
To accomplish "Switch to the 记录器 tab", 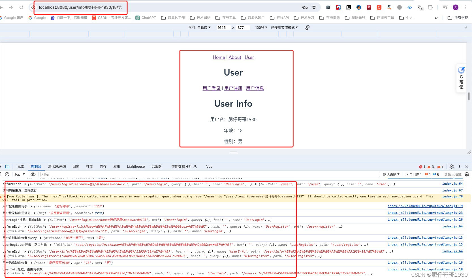I will pyautogui.click(x=156, y=167).
